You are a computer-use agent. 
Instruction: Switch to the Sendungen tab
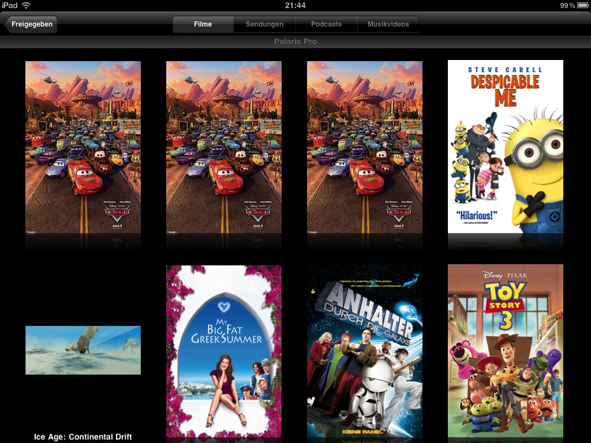[264, 24]
